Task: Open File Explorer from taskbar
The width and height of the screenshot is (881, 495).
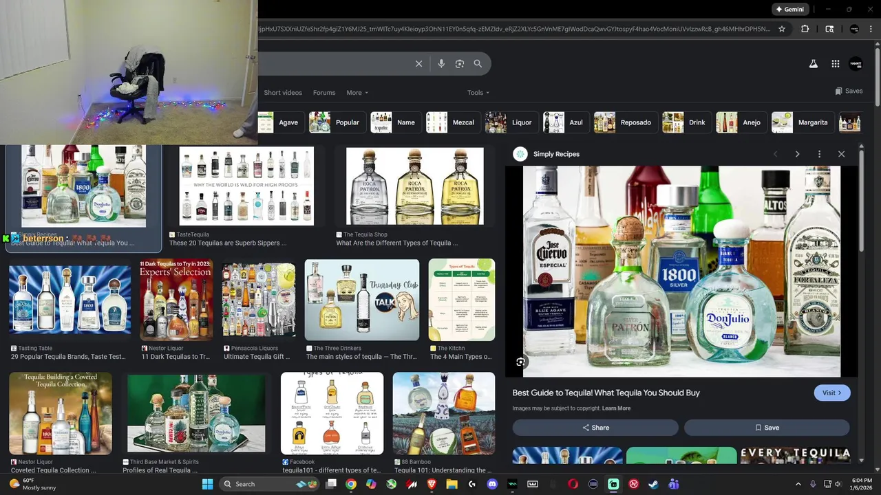Action: coord(452,484)
